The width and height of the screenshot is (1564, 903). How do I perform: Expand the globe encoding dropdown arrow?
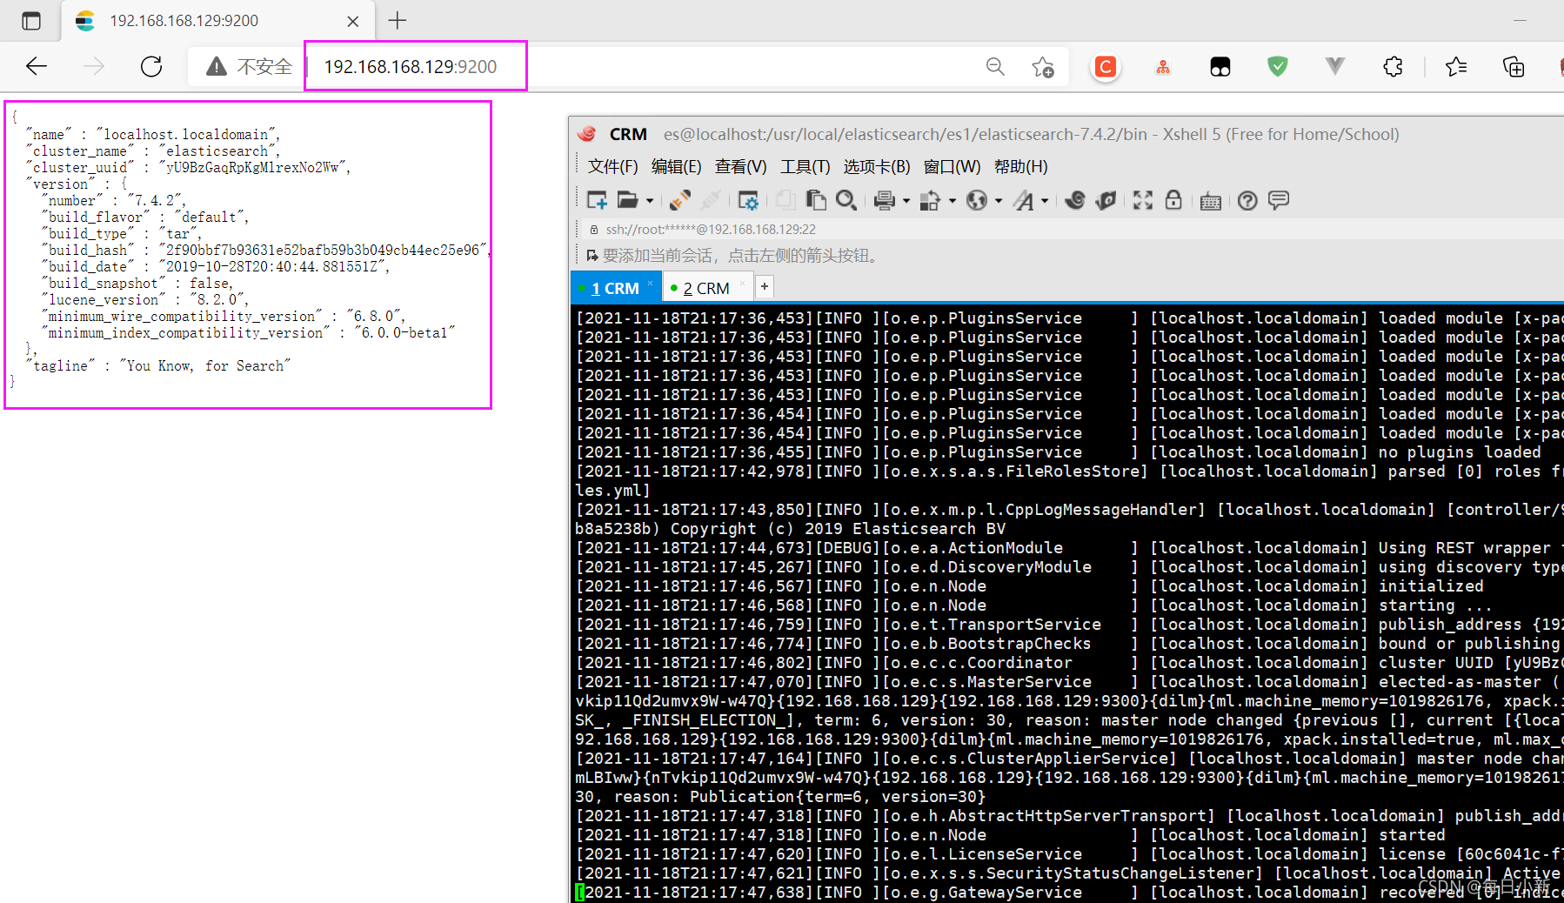click(999, 201)
